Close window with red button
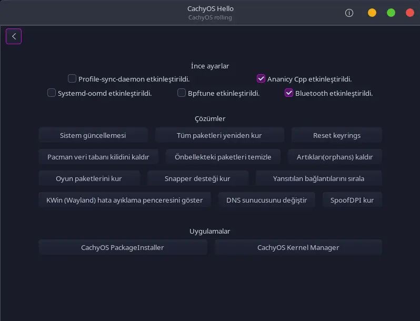420x321 pixels. click(x=410, y=13)
